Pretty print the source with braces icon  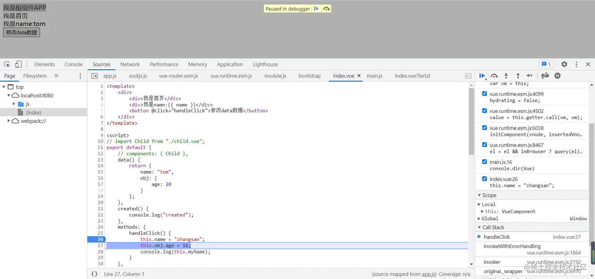point(94,274)
